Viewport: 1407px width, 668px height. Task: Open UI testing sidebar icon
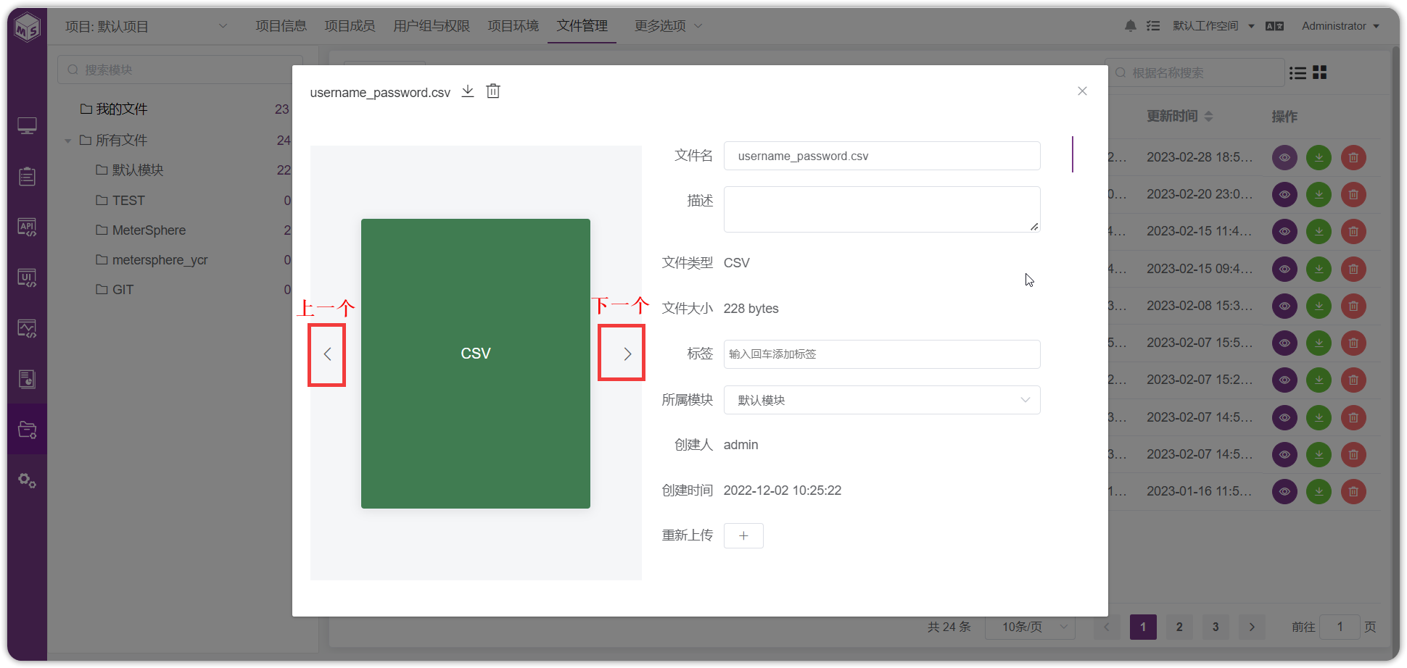(27, 278)
